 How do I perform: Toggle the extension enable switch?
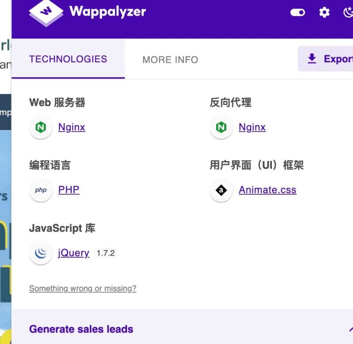298,12
